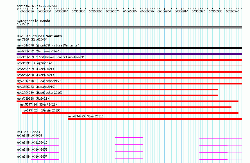
Task: Click the magenta ANXA2|NM_004039 transcript line
Action: (x=129, y=138)
